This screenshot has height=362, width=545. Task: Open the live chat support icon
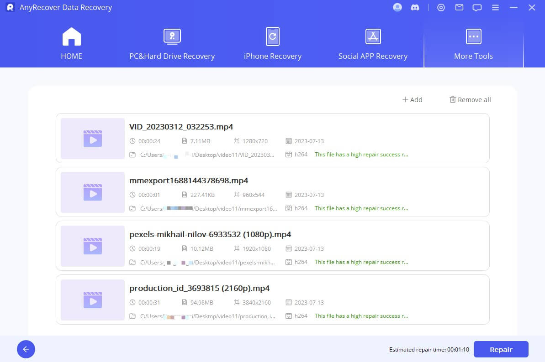tap(477, 7)
